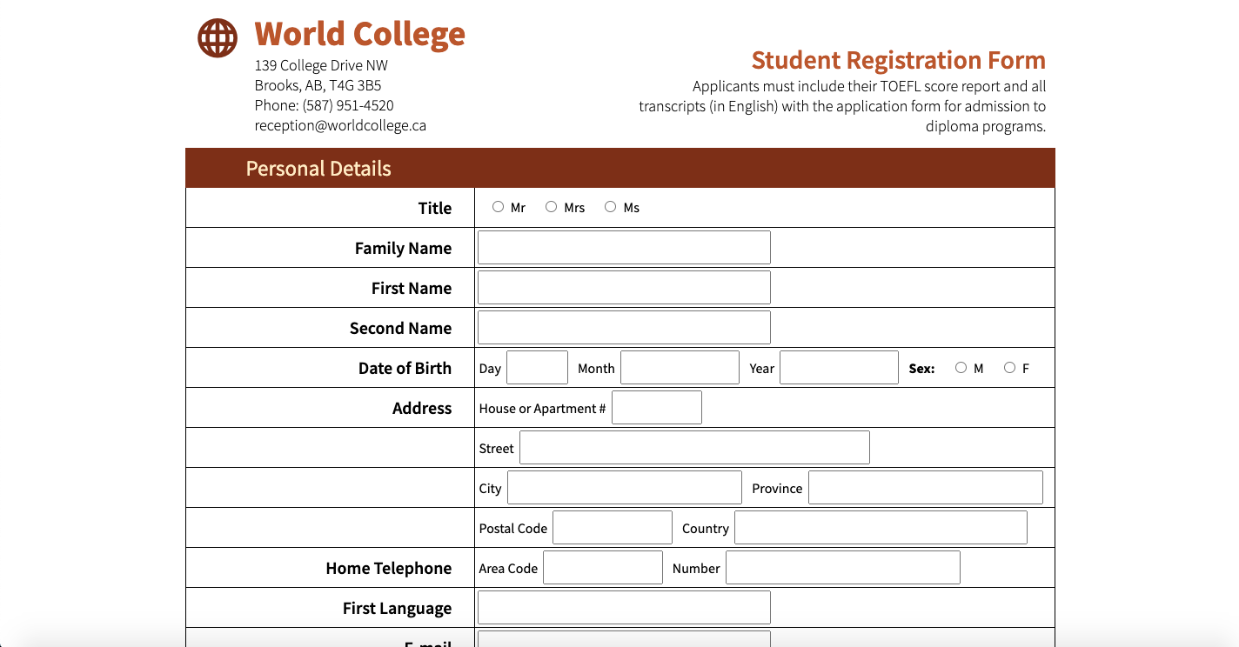
Task: Click the Year birth date field
Action: [838, 367]
